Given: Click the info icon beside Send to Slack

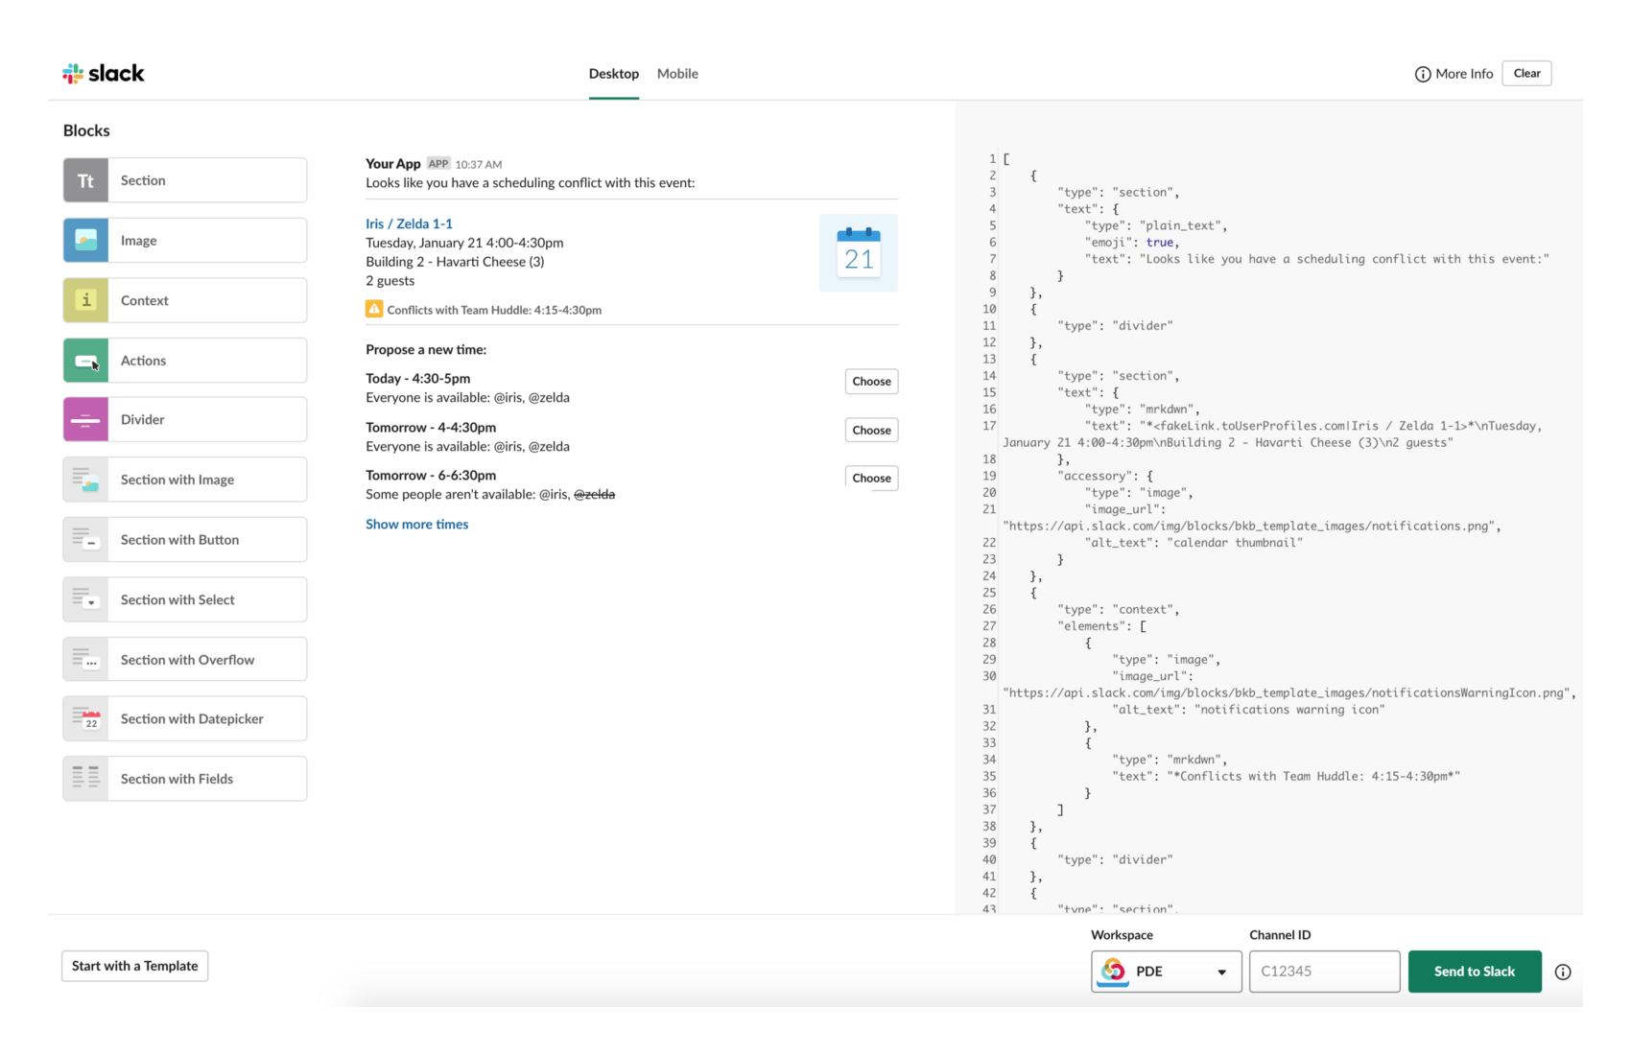Looking at the screenshot, I should (x=1563, y=972).
